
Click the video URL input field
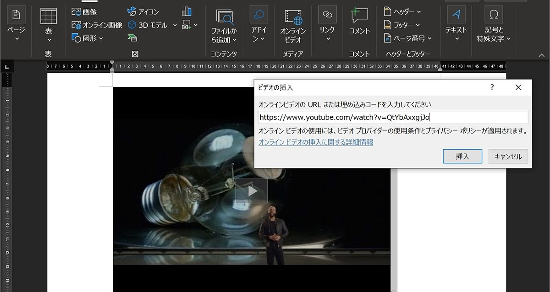click(393, 118)
